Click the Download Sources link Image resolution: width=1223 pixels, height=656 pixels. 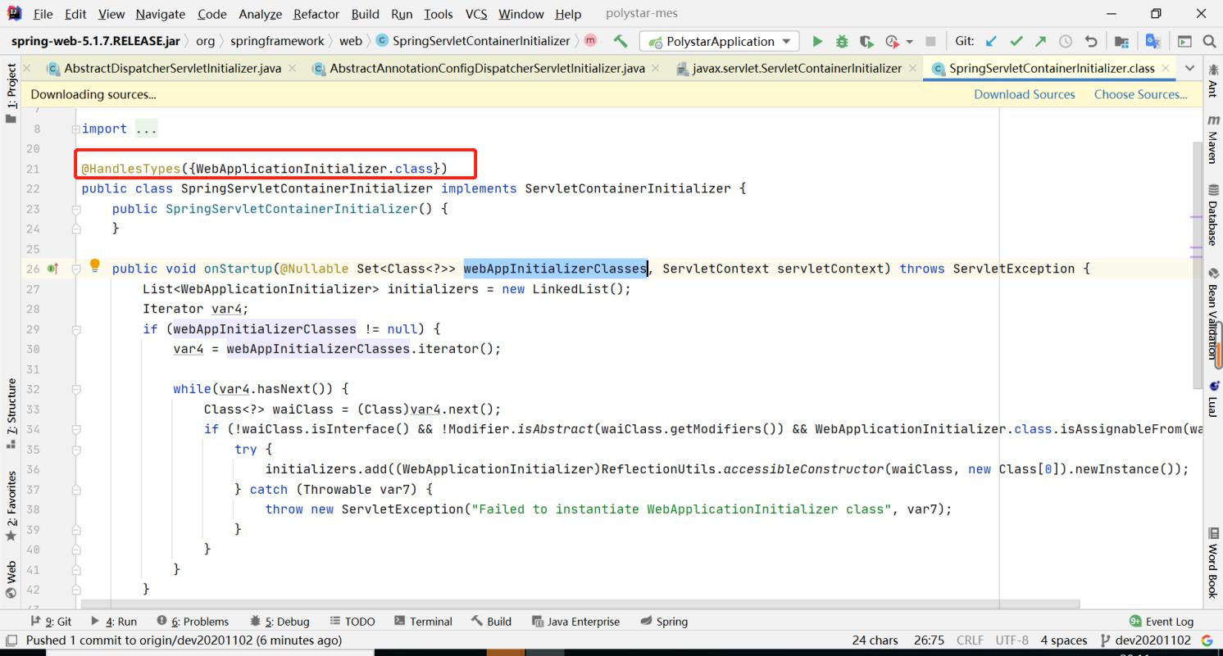[x=1024, y=94]
